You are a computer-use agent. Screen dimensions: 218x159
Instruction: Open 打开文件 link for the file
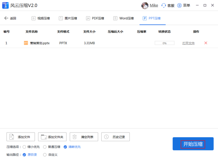189,43
